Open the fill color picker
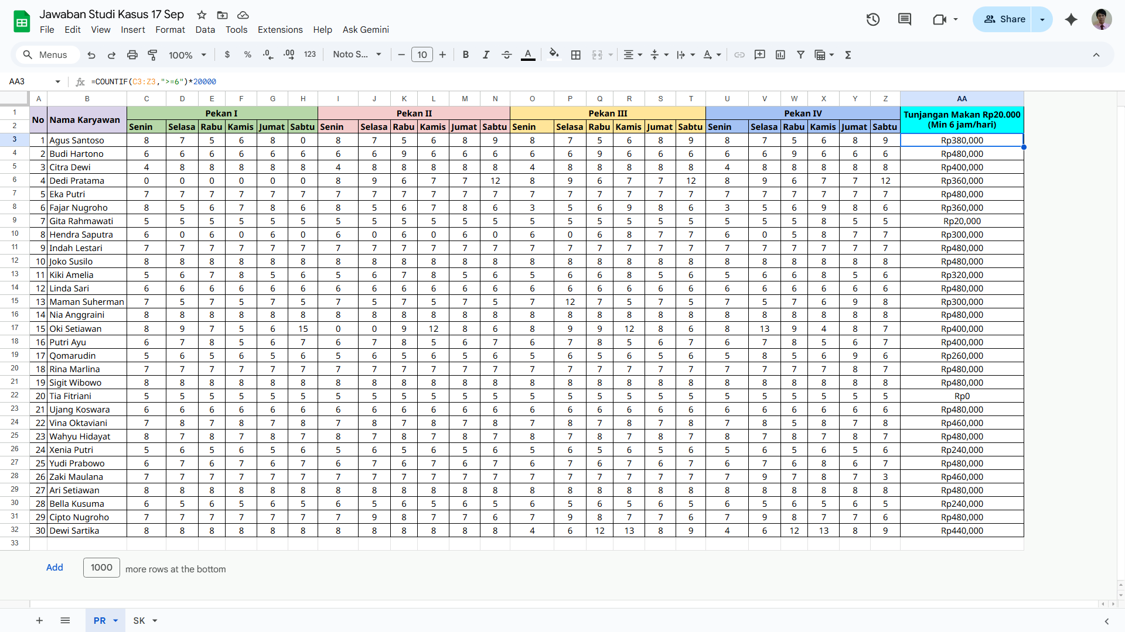Viewport: 1125px width, 632px height. (x=554, y=55)
